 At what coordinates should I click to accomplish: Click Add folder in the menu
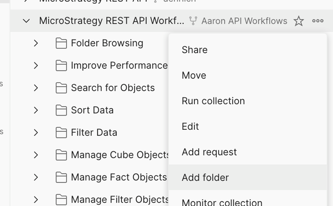click(205, 178)
